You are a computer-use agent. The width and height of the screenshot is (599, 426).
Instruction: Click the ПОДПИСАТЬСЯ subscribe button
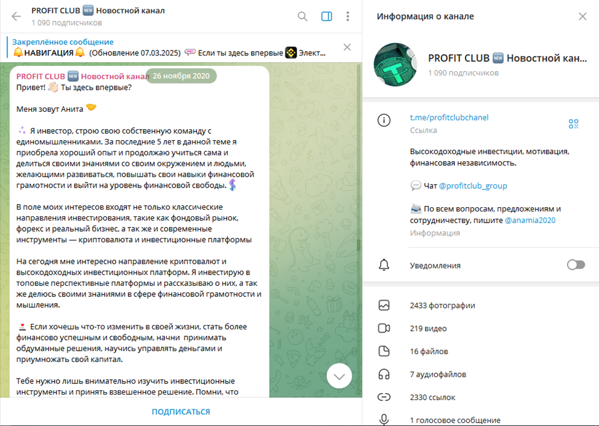(x=181, y=412)
